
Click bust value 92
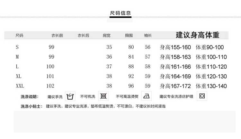pyautogui.click(x=131, y=76)
